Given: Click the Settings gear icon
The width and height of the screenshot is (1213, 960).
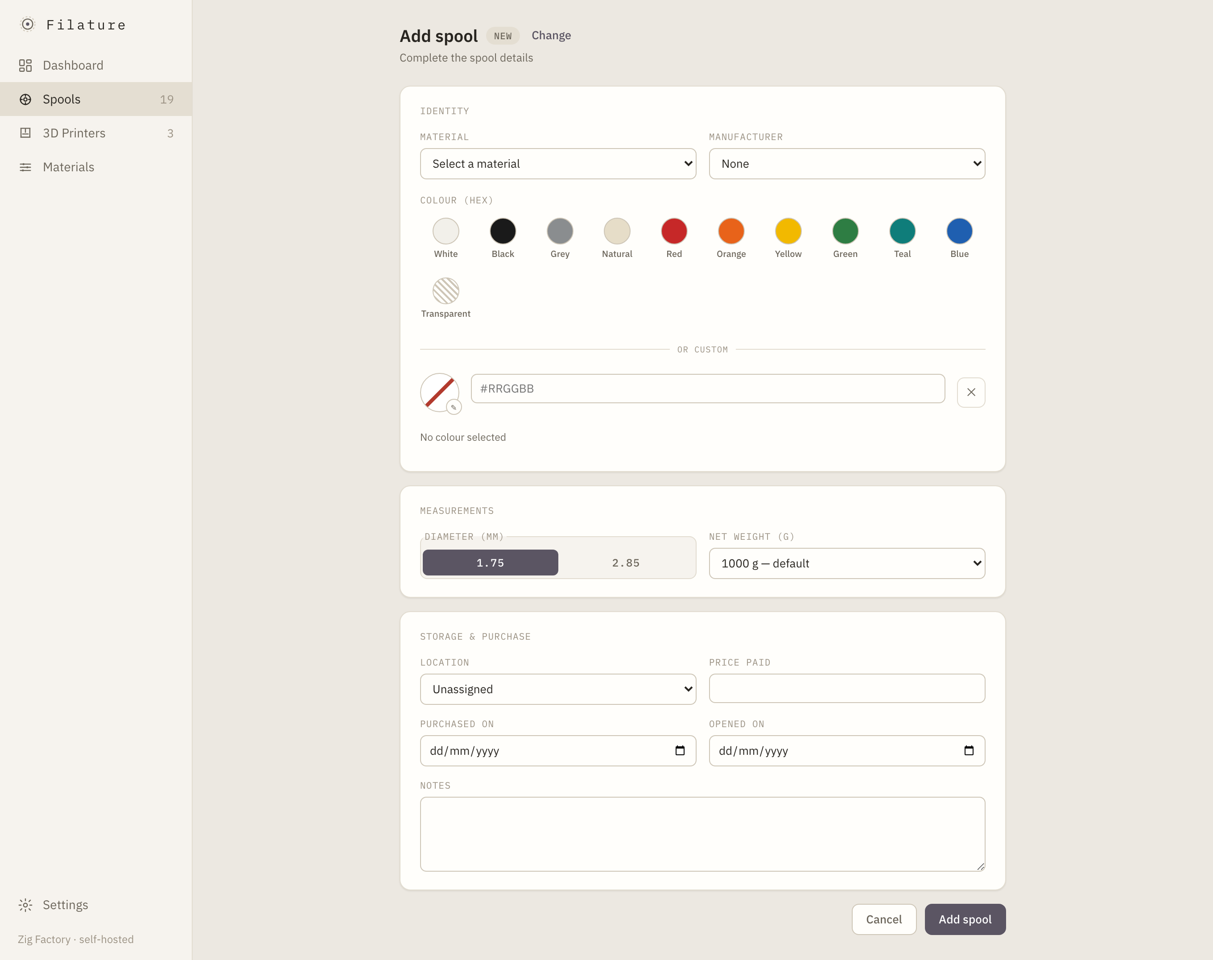Looking at the screenshot, I should pos(25,905).
